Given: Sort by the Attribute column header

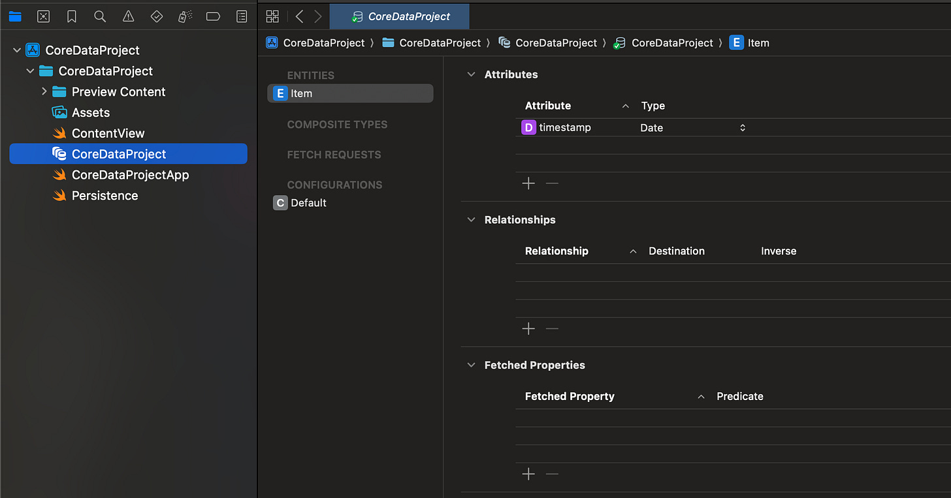Looking at the screenshot, I should coord(548,106).
